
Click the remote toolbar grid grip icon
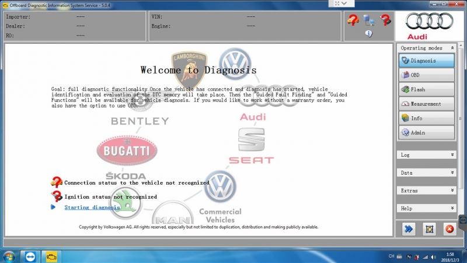[x=331, y=4]
